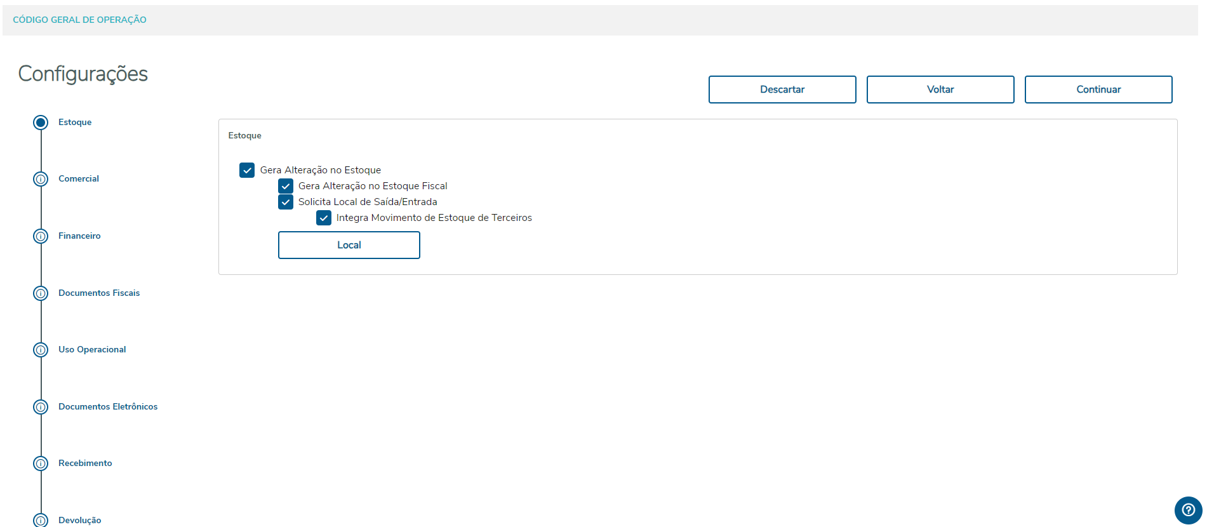Click the Estoque step circle icon
1207x527 pixels.
41,123
